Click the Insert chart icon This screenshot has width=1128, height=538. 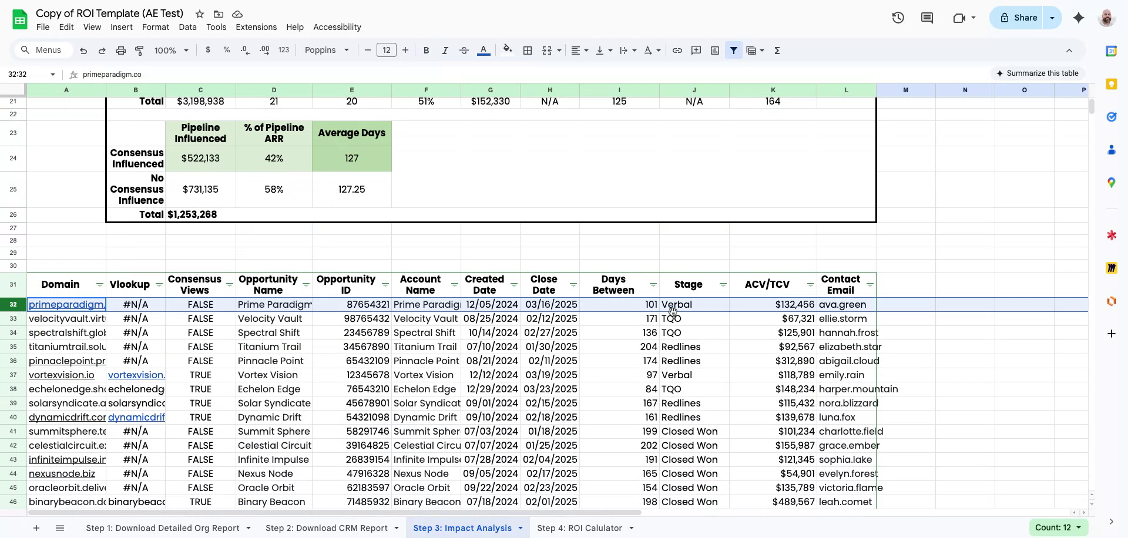pos(714,51)
